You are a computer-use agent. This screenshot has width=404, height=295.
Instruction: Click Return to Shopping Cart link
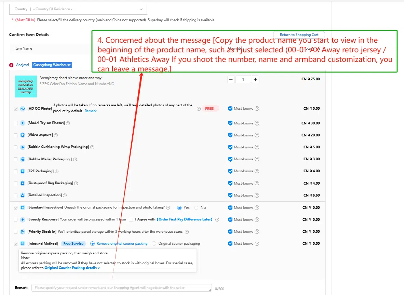tap(299, 35)
